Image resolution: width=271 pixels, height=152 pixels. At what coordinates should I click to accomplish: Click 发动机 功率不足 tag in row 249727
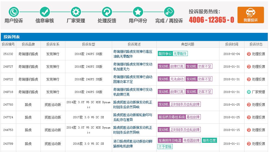coord(199,66)
